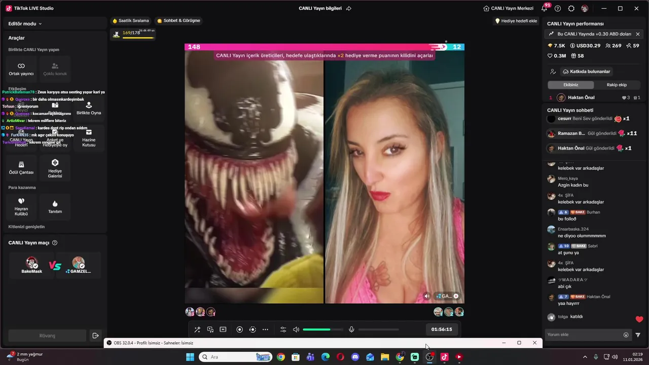This screenshot has width=649, height=365.
Task: Open the 2 mm yağmur weather widget
Action: coord(24,357)
